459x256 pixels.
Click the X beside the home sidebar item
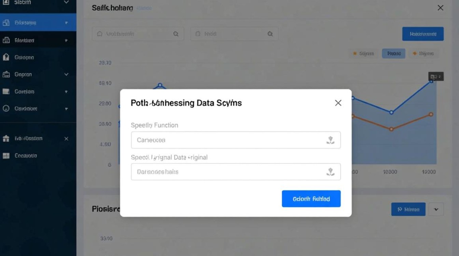pos(66,139)
